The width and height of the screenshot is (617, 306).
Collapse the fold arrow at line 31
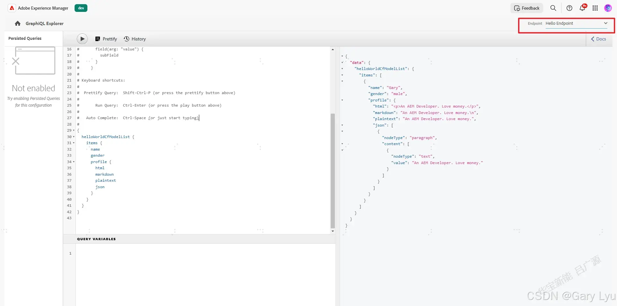coord(74,143)
